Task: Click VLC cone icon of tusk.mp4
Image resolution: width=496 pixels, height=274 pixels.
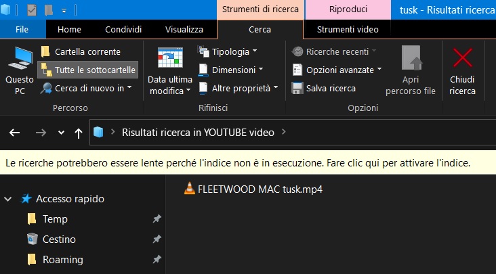Action: tap(190, 189)
